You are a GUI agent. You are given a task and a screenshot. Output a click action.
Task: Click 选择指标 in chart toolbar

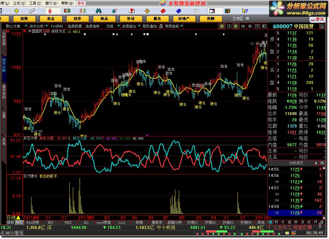pyautogui.click(x=92, y=26)
